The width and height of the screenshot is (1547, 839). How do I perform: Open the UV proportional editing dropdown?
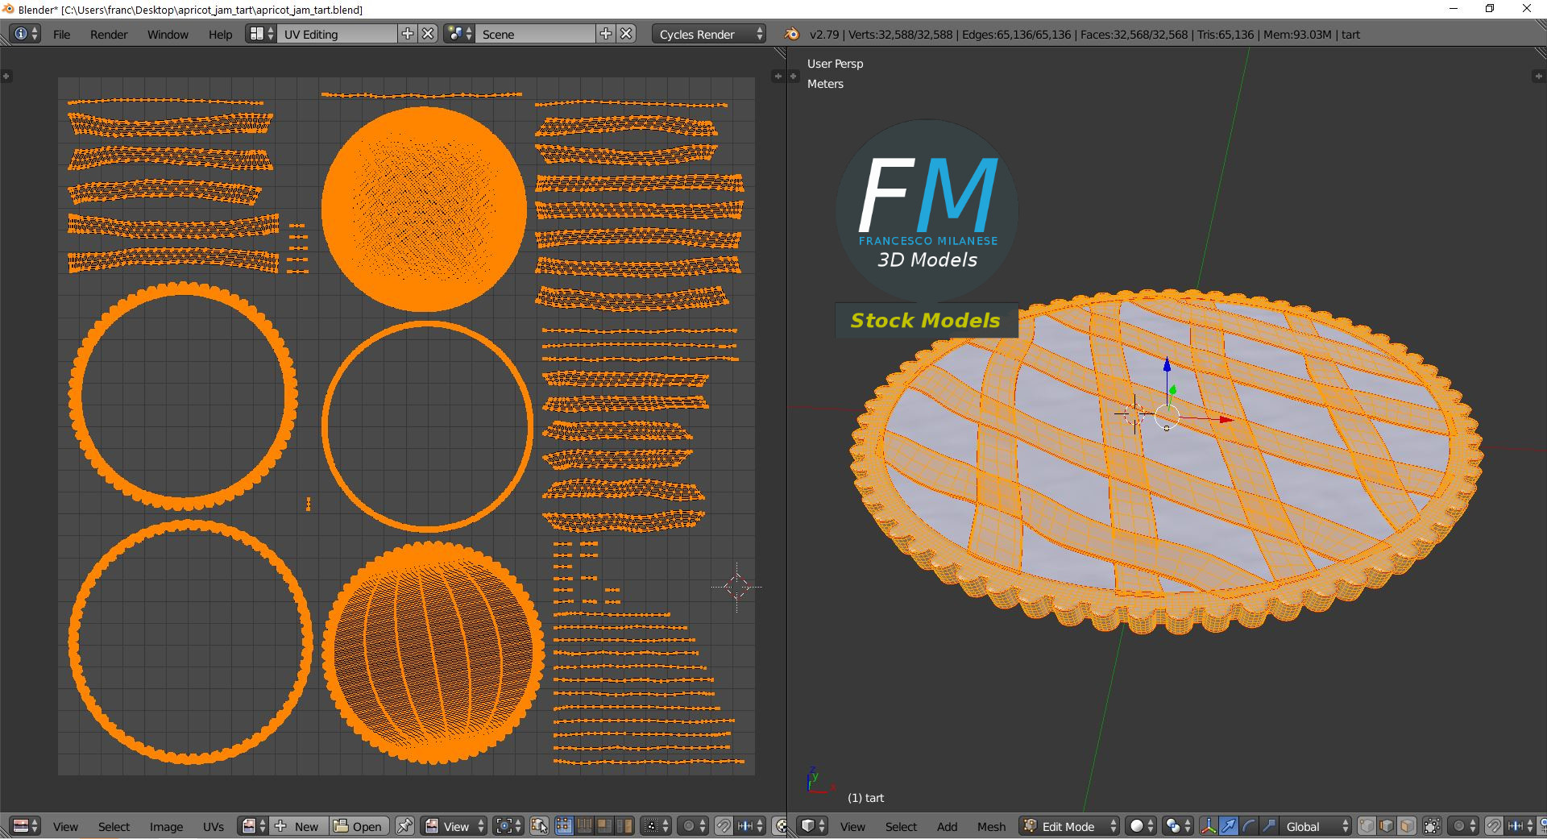click(x=693, y=826)
